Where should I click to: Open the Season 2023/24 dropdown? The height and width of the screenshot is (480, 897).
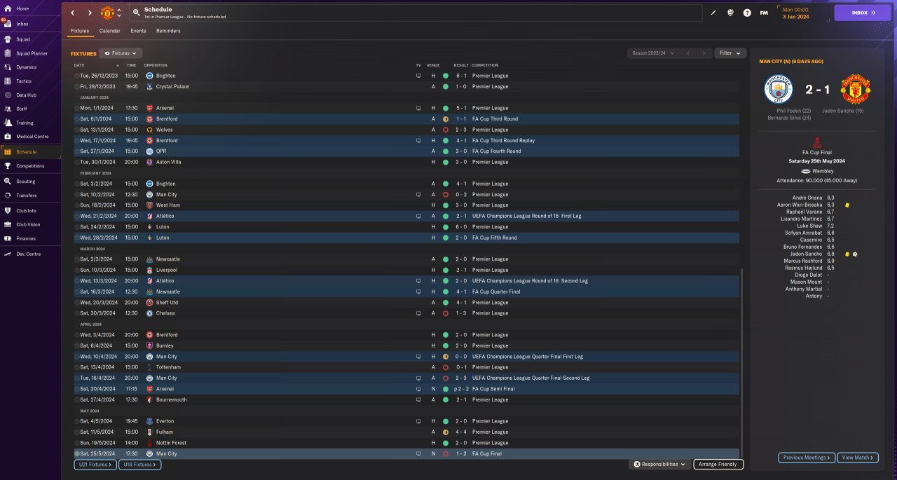[653, 53]
